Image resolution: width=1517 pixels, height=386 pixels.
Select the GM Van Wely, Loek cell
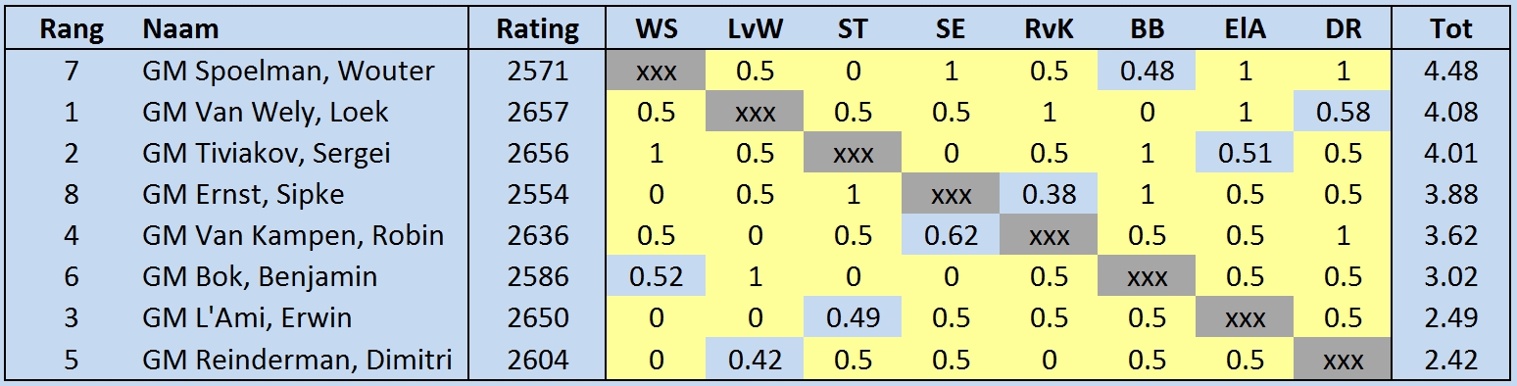266,112
